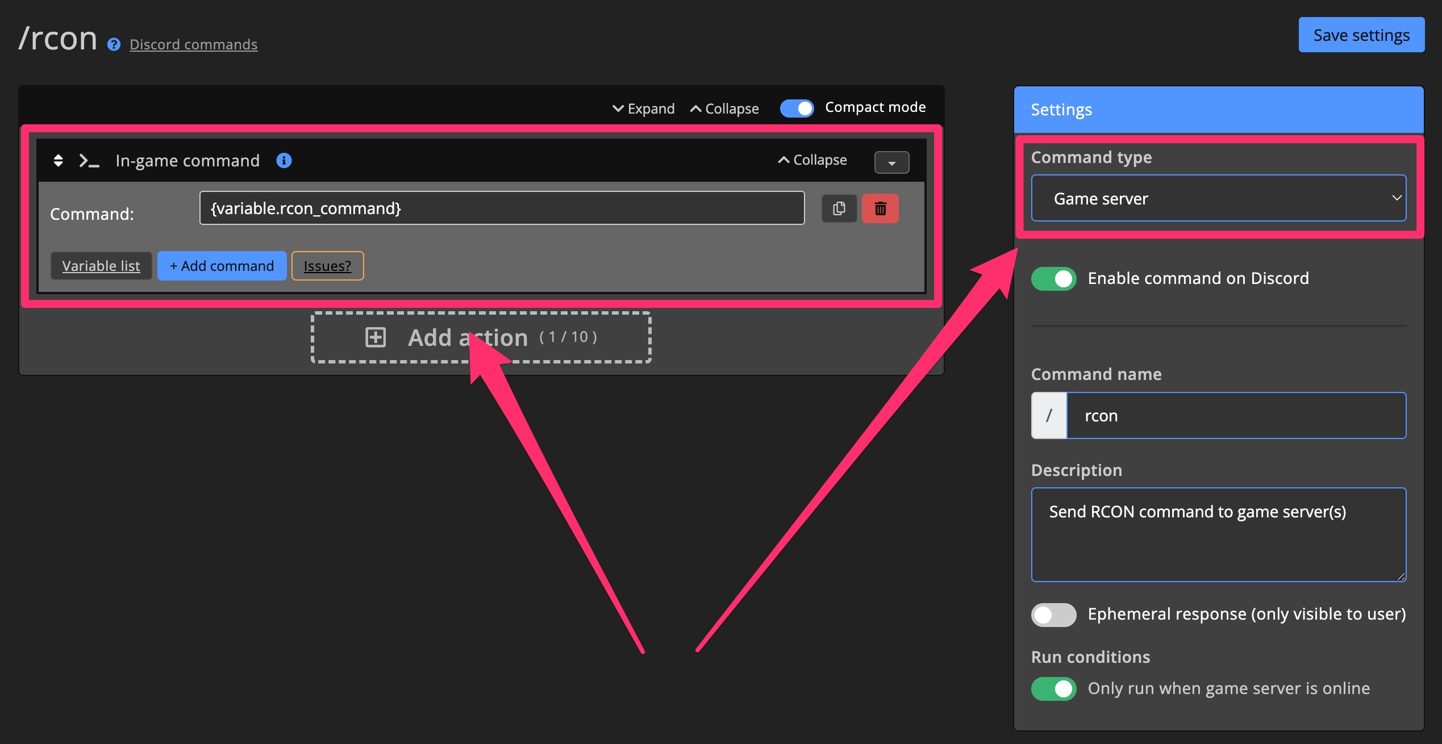Turn off Only run when server online

coord(1053,688)
